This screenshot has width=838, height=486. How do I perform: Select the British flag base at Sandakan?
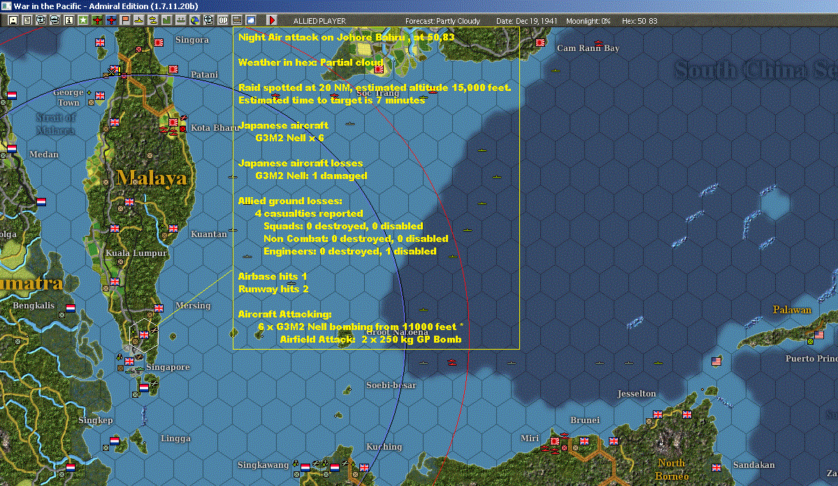pos(716,467)
